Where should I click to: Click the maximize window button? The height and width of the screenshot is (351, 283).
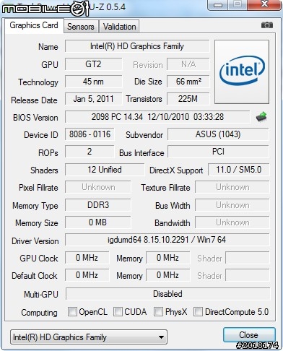[x=238, y=5]
